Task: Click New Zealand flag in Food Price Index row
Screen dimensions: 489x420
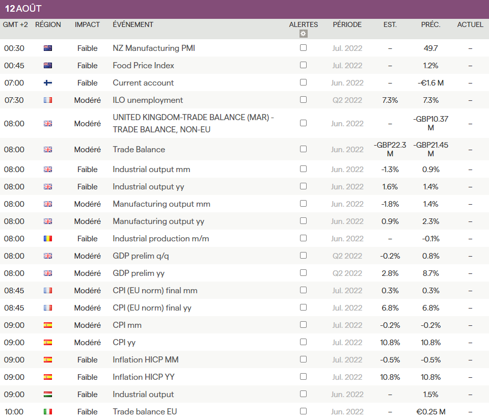Action: (x=48, y=66)
